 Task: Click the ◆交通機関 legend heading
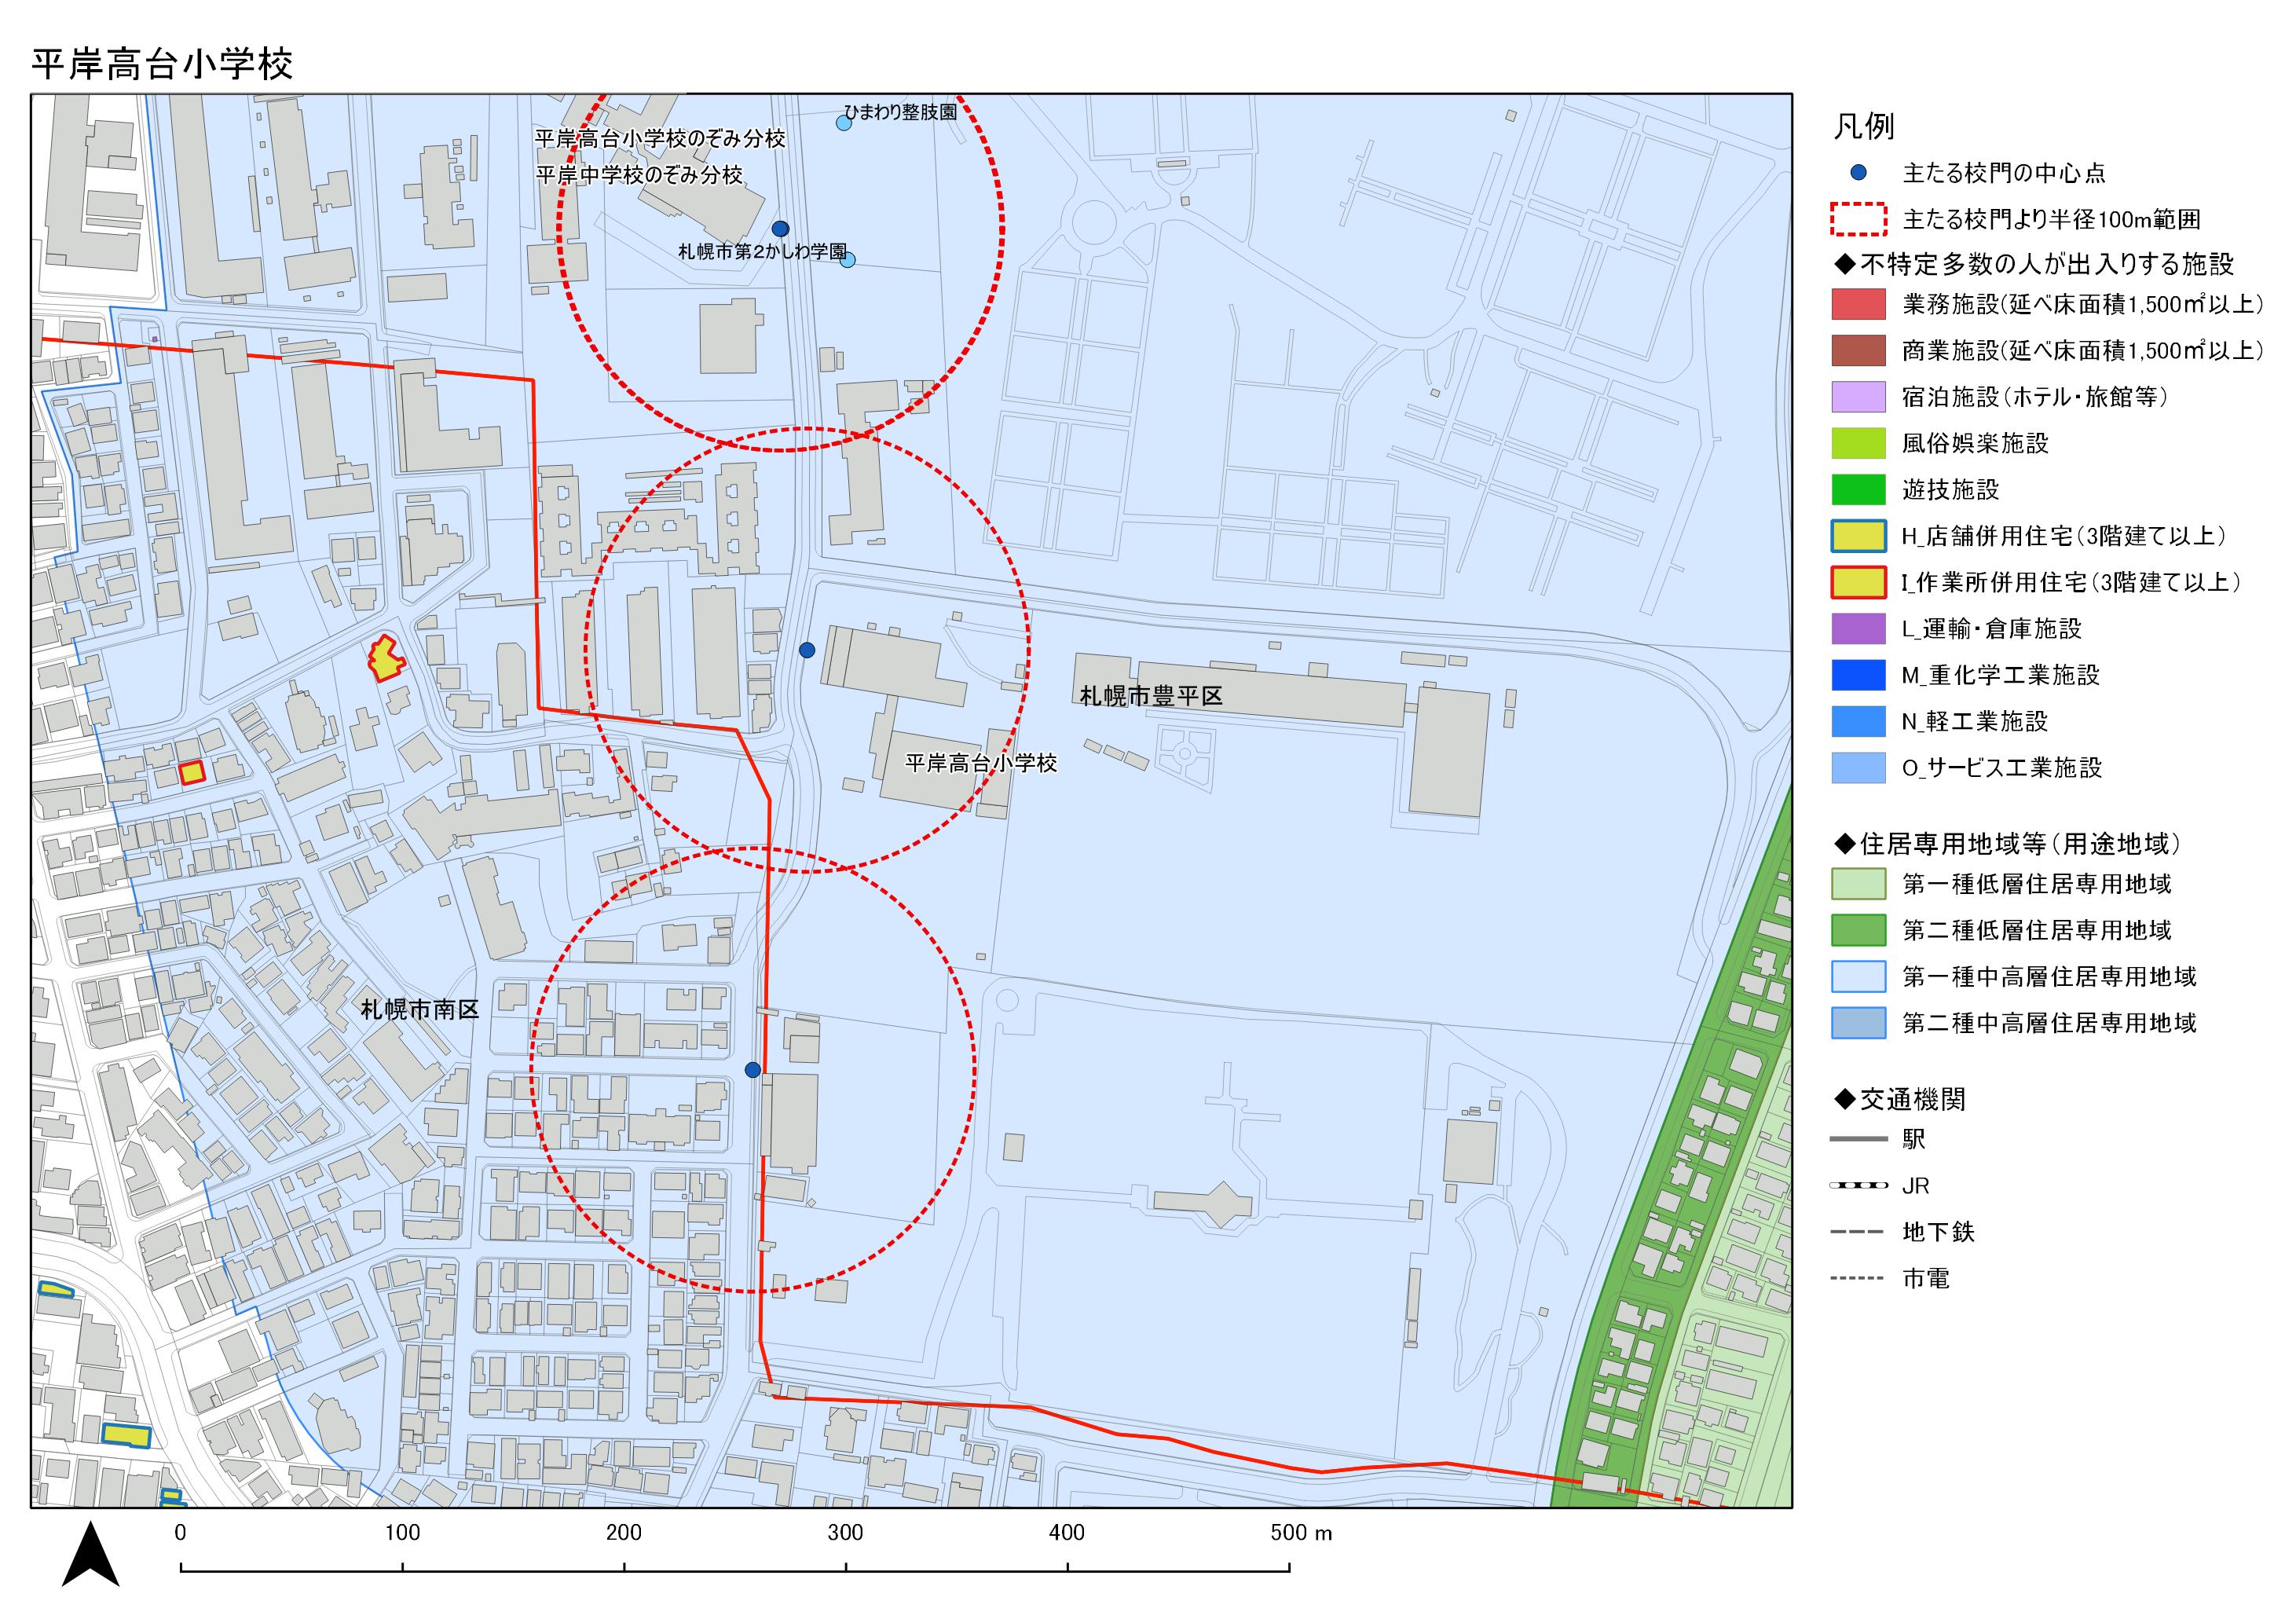[x=1899, y=1100]
